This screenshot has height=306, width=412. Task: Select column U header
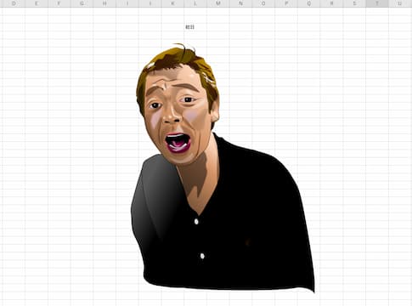(x=400, y=3)
